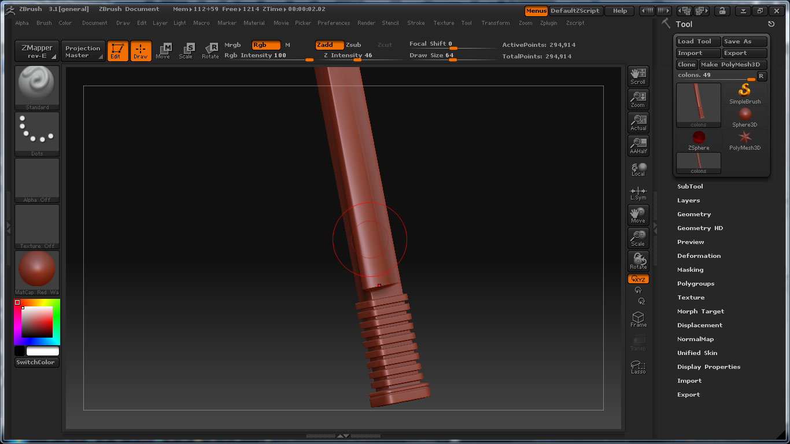This screenshot has width=790, height=444.
Task: Toggle L.Sym local symmetry
Action: click(638, 193)
